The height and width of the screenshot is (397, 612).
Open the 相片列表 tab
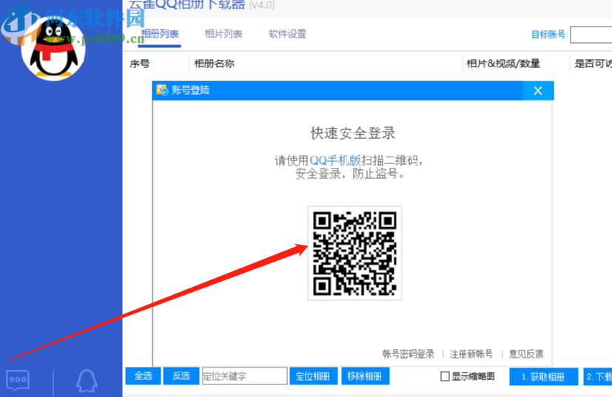[x=223, y=34]
